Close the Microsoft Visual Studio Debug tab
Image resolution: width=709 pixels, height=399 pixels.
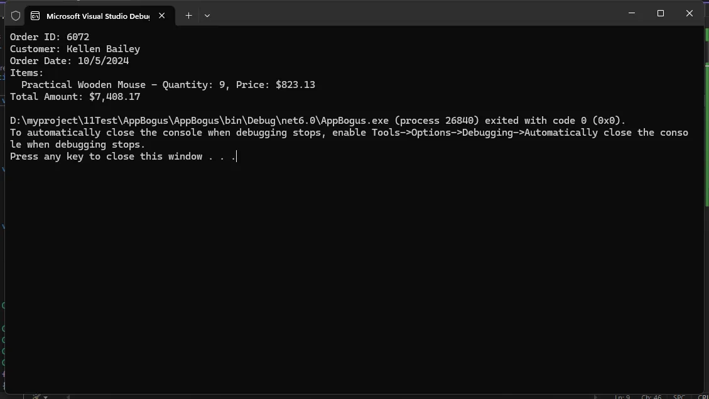pos(162,16)
